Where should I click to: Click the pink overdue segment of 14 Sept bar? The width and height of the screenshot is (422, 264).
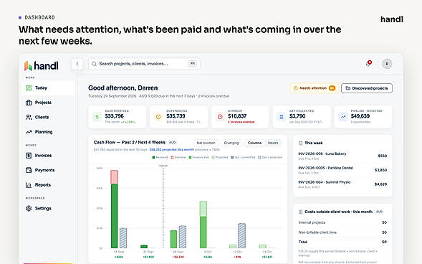[115, 177]
